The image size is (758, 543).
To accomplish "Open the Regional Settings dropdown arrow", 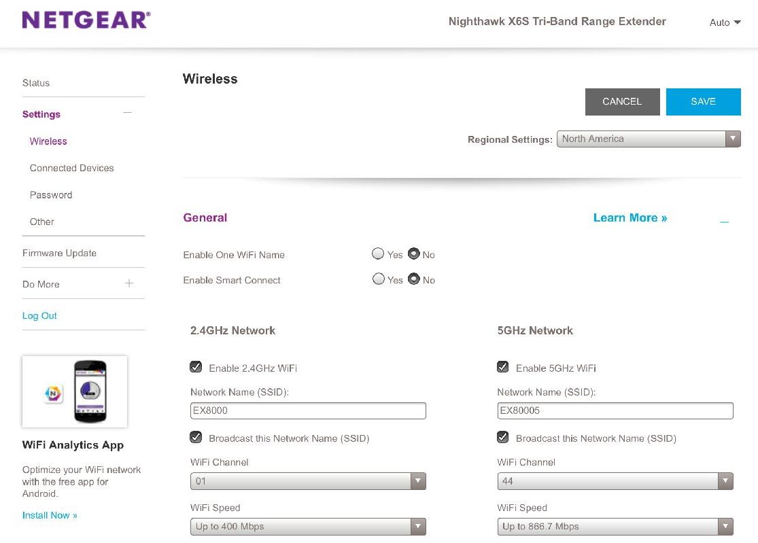I will point(733,139).
